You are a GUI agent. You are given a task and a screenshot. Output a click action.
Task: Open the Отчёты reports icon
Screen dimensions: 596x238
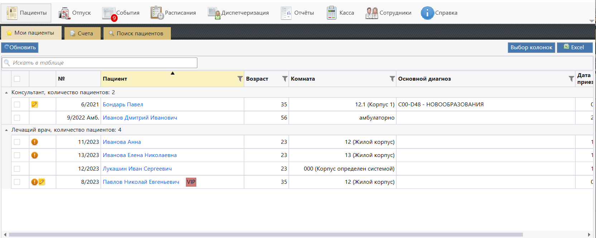286,13
